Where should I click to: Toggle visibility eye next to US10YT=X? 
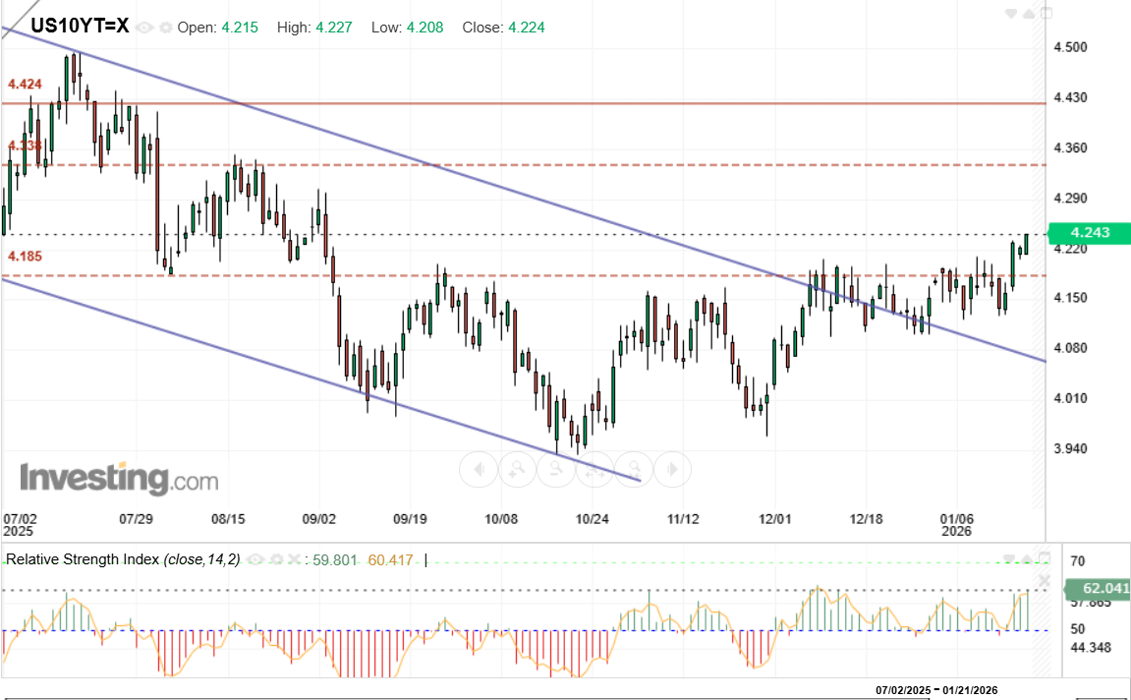coord(144,28)
